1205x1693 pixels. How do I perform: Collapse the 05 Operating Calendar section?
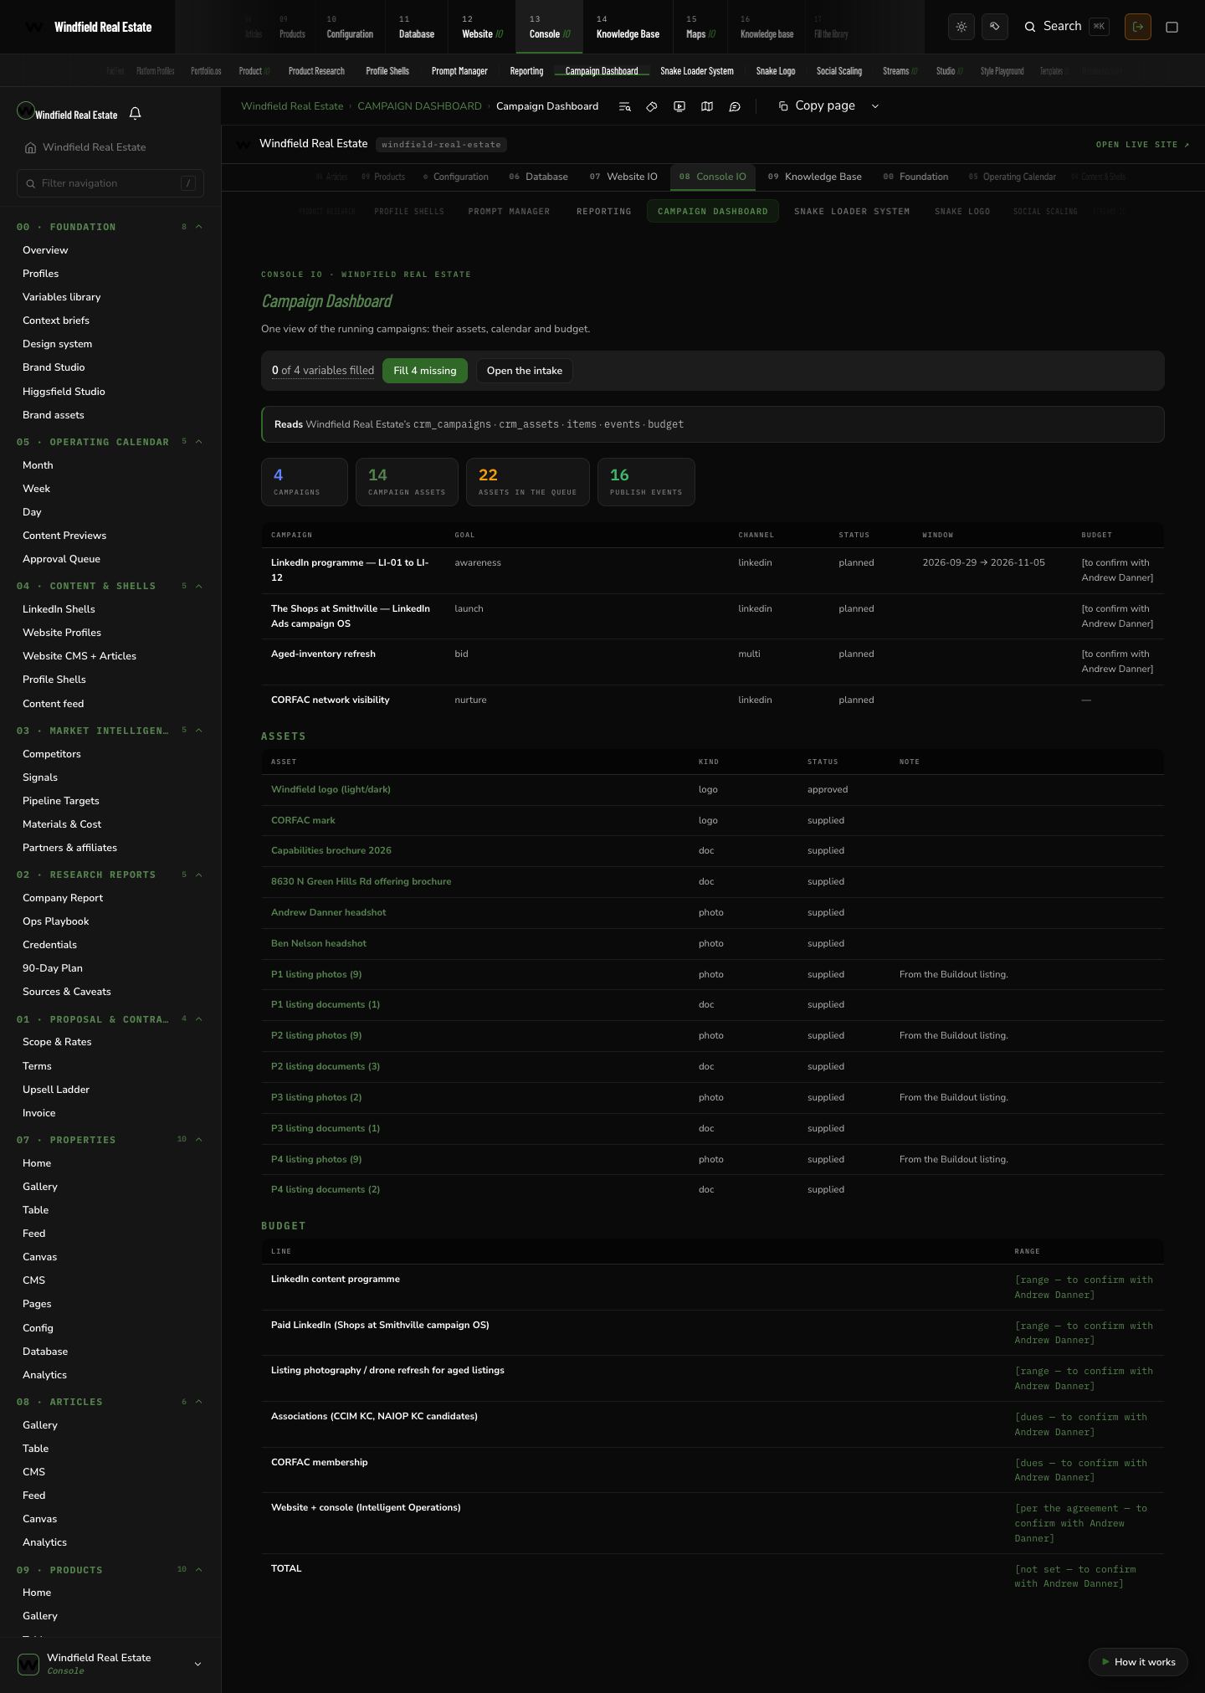point(198,442)
